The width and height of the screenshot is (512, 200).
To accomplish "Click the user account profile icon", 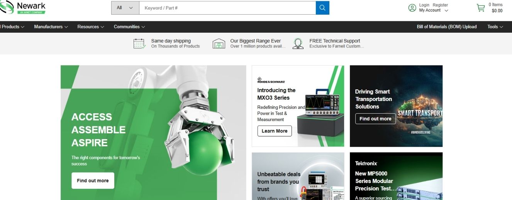I will (412, 8).
